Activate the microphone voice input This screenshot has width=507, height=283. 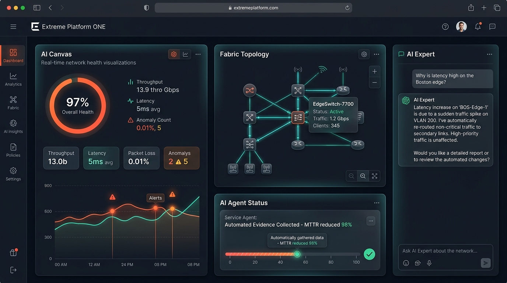429,263
